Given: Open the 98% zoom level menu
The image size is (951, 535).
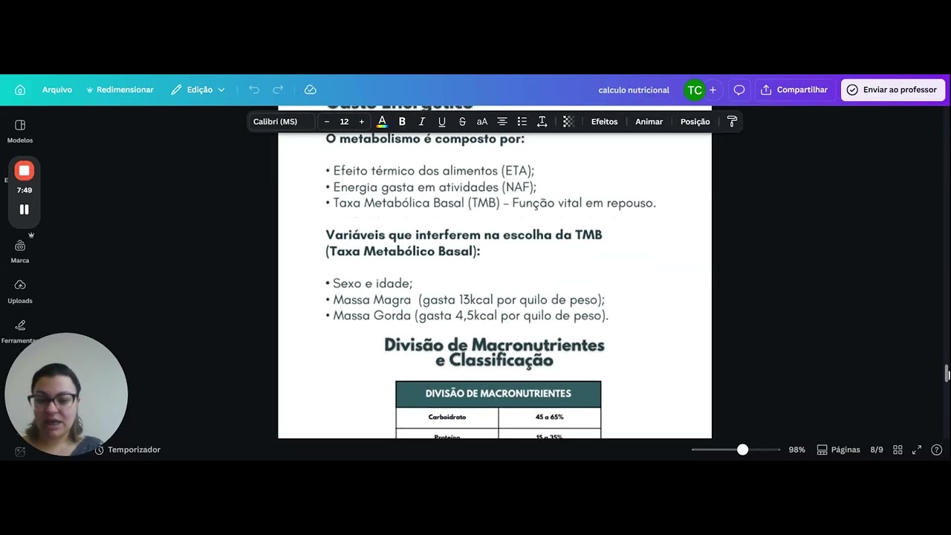Looking at the screenshot, I should 797,450.
